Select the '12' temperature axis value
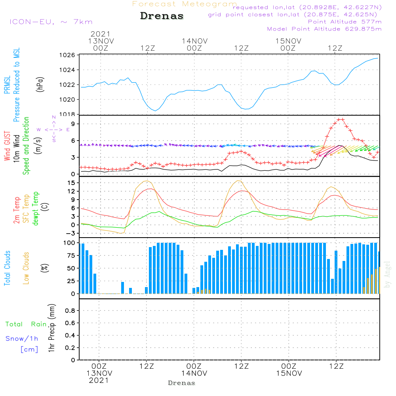 (x=71, y=191)
